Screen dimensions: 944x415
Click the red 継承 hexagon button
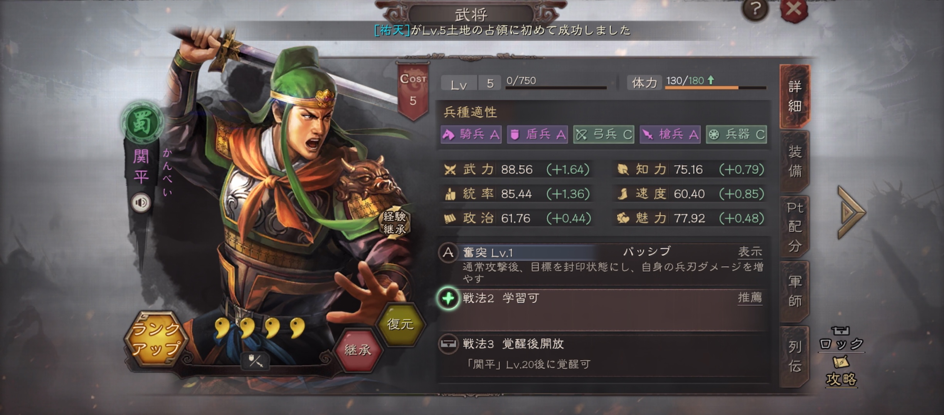point(358,350)
